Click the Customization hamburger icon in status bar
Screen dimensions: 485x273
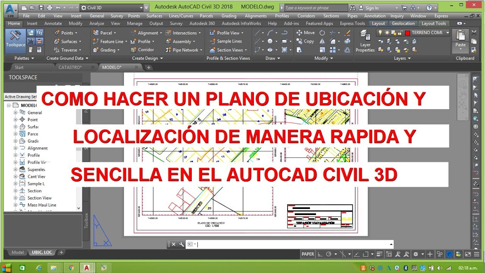477,254
